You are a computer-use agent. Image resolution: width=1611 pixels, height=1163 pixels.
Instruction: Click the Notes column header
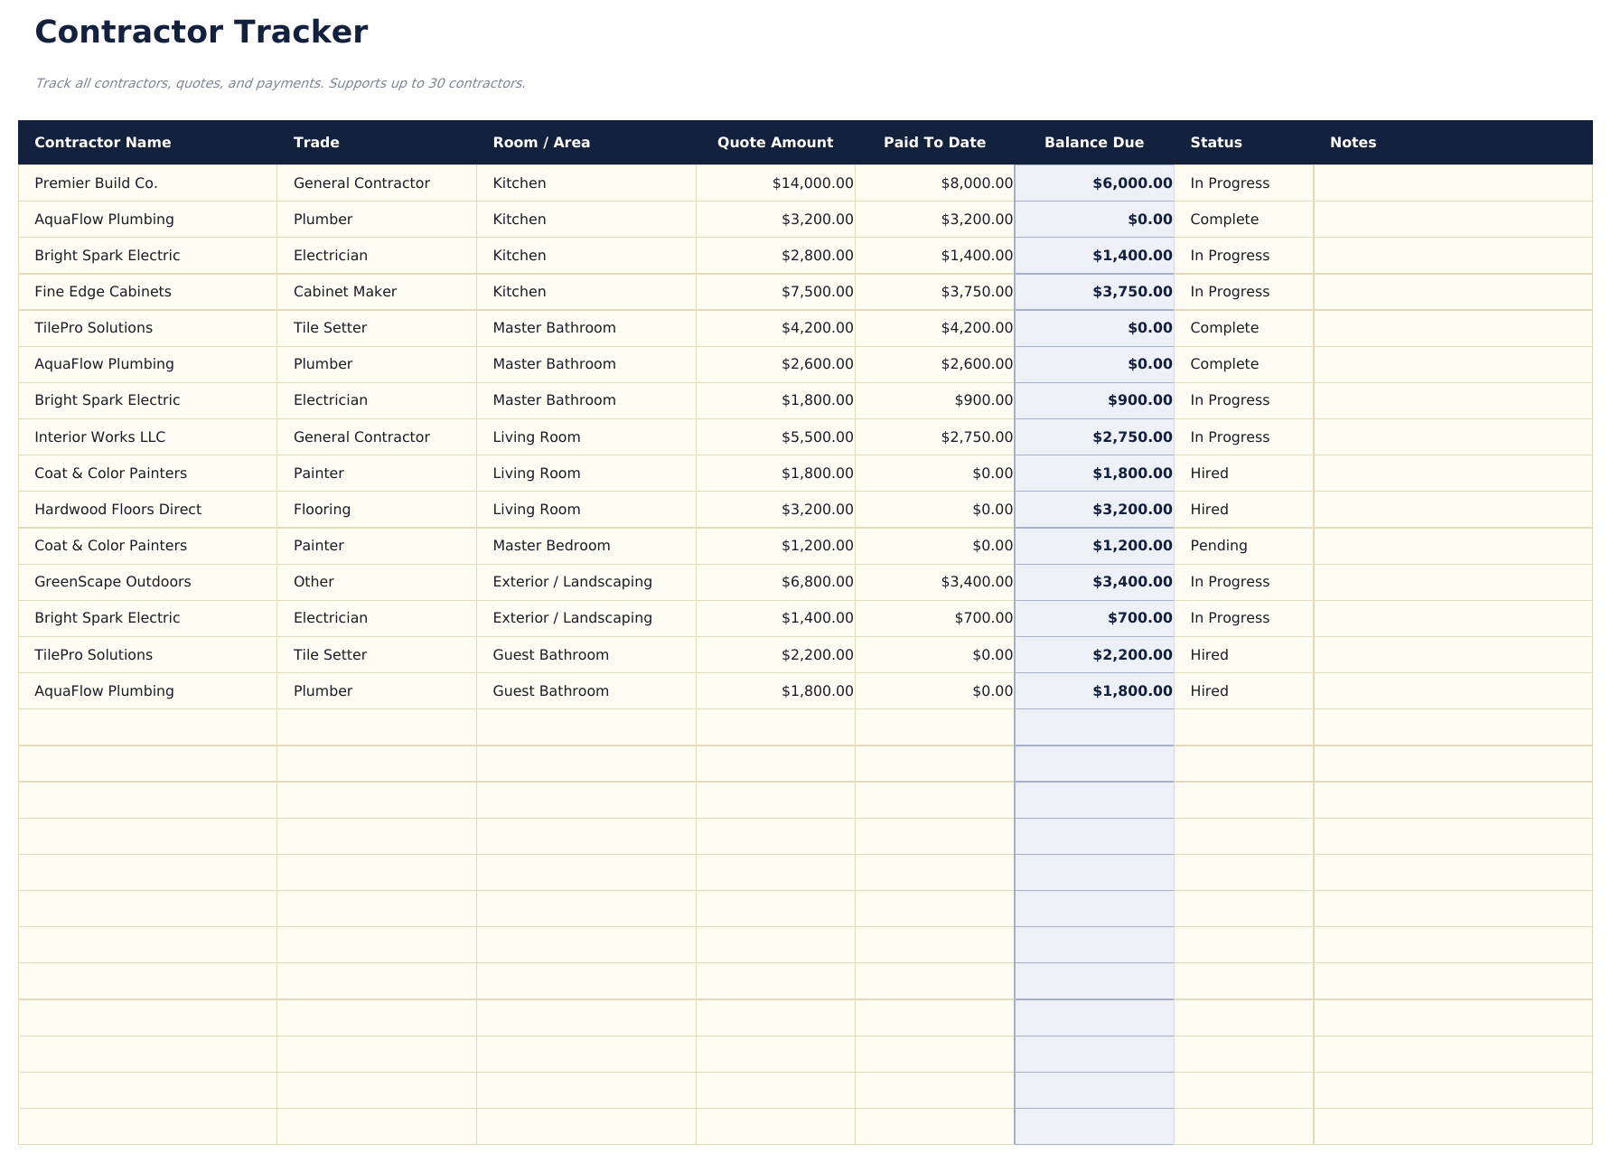(x=1353, y=142)
